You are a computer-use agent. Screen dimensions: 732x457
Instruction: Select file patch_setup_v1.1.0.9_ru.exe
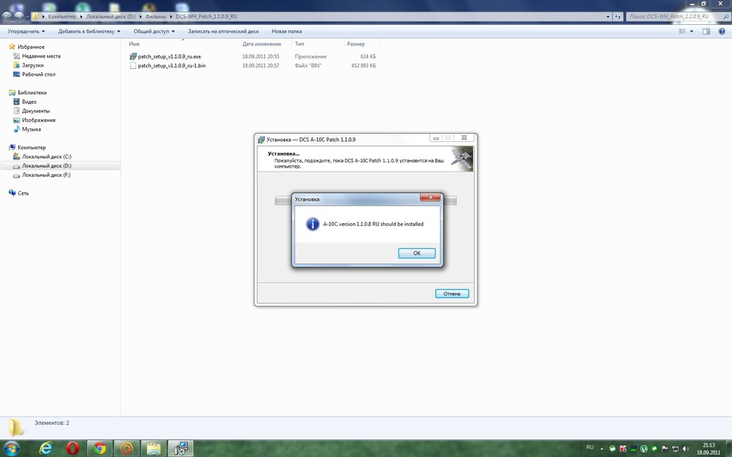170,56
